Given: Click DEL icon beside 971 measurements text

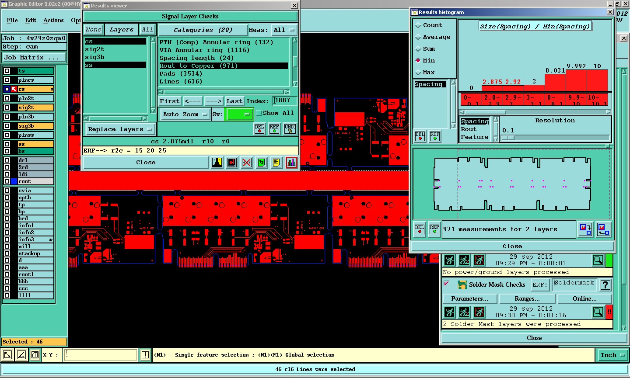Looking at the screenshot, I should 420,229.
